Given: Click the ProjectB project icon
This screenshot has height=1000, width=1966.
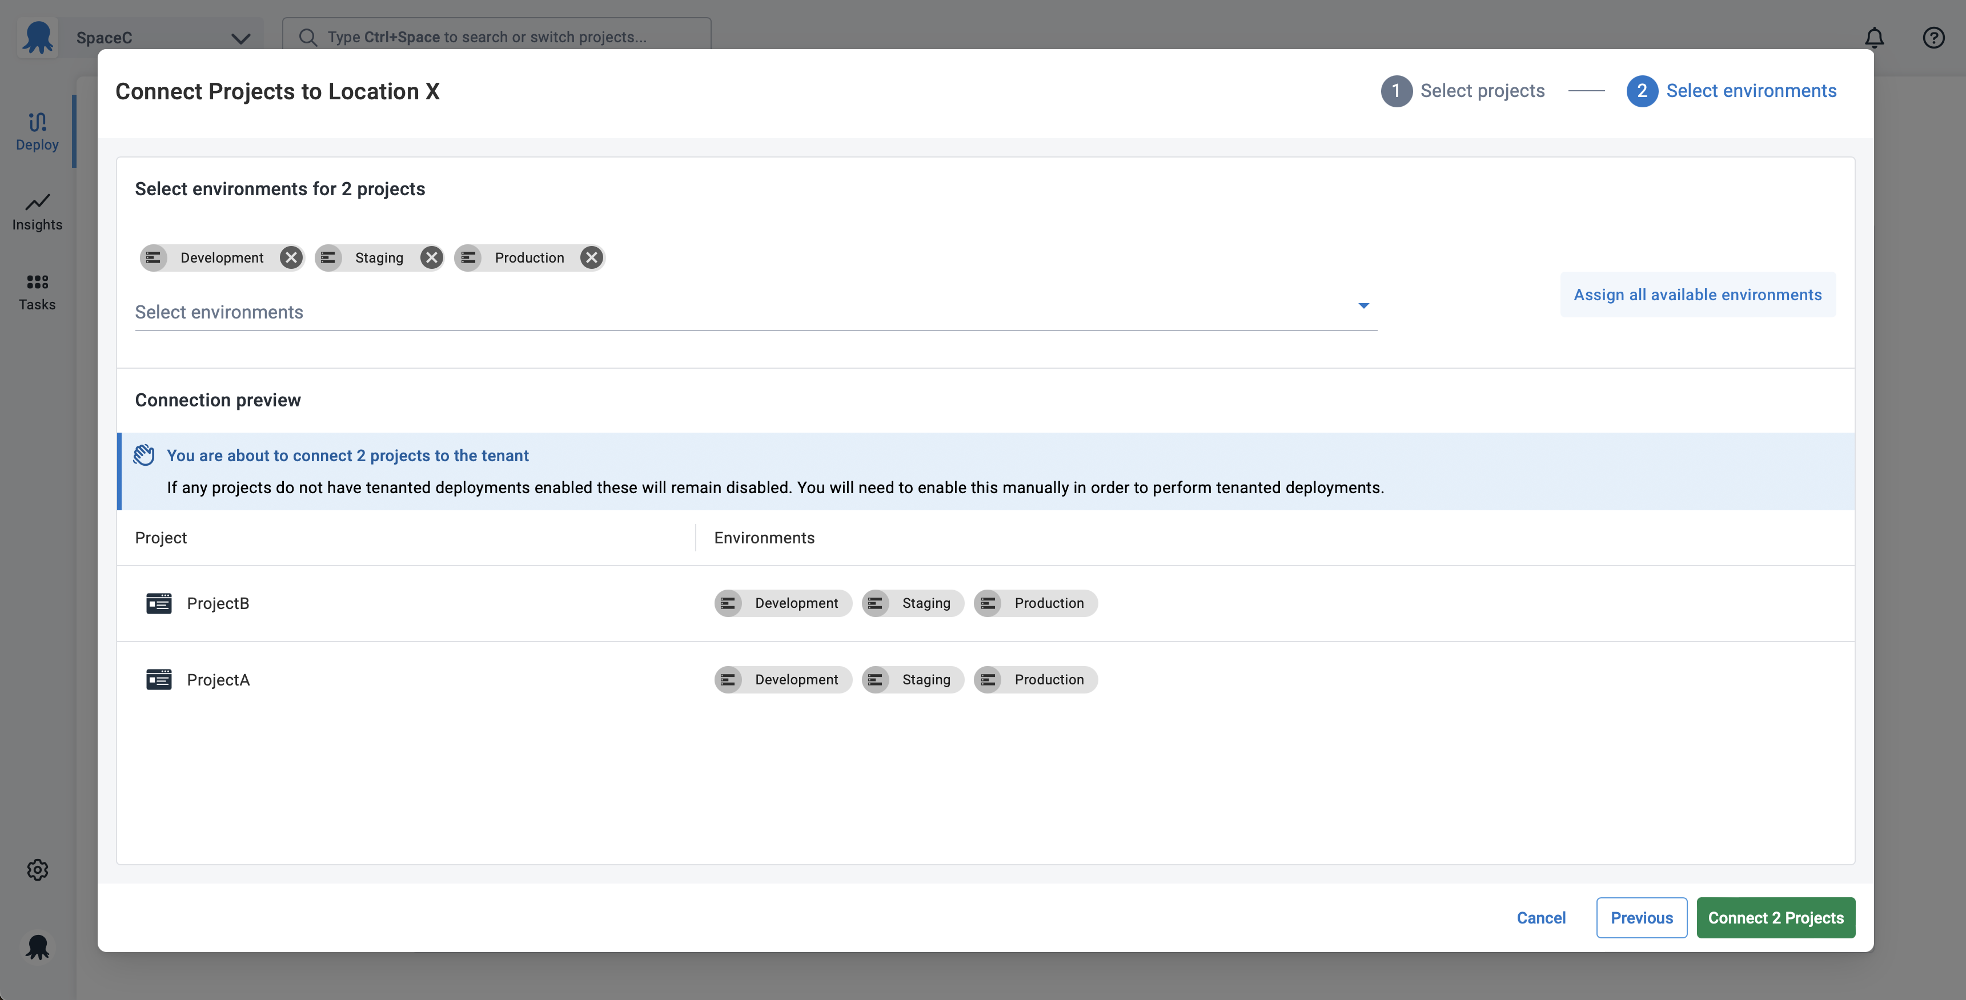Looking at the screenshot, I should pyautogui.click(x=159, y=603).
